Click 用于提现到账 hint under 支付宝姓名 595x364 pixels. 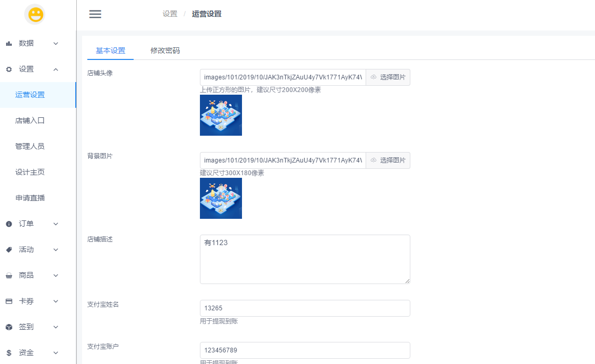(219, 321)
